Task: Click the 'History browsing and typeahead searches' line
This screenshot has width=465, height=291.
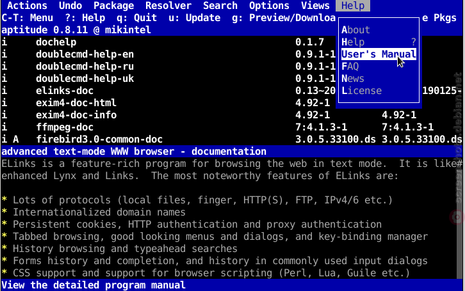Action: click(x=119, y=248)
